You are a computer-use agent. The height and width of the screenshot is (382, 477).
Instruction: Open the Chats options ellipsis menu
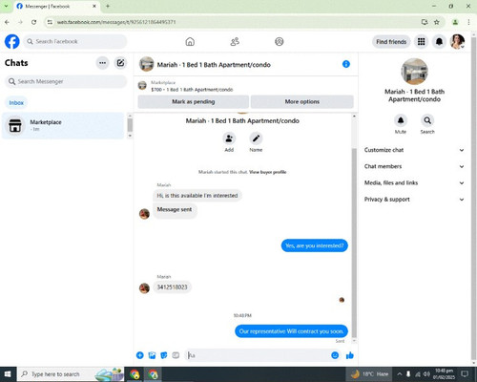[x=102, y=63]
